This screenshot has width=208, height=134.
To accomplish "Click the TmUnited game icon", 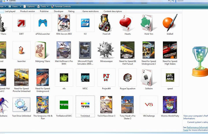I will (x=85, y=105).
